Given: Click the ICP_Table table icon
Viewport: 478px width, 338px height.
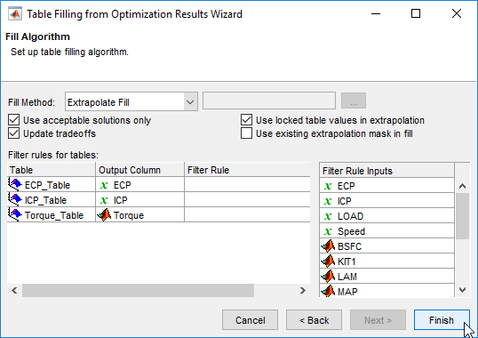Looking at the screenshot, I should pos(15,199).
